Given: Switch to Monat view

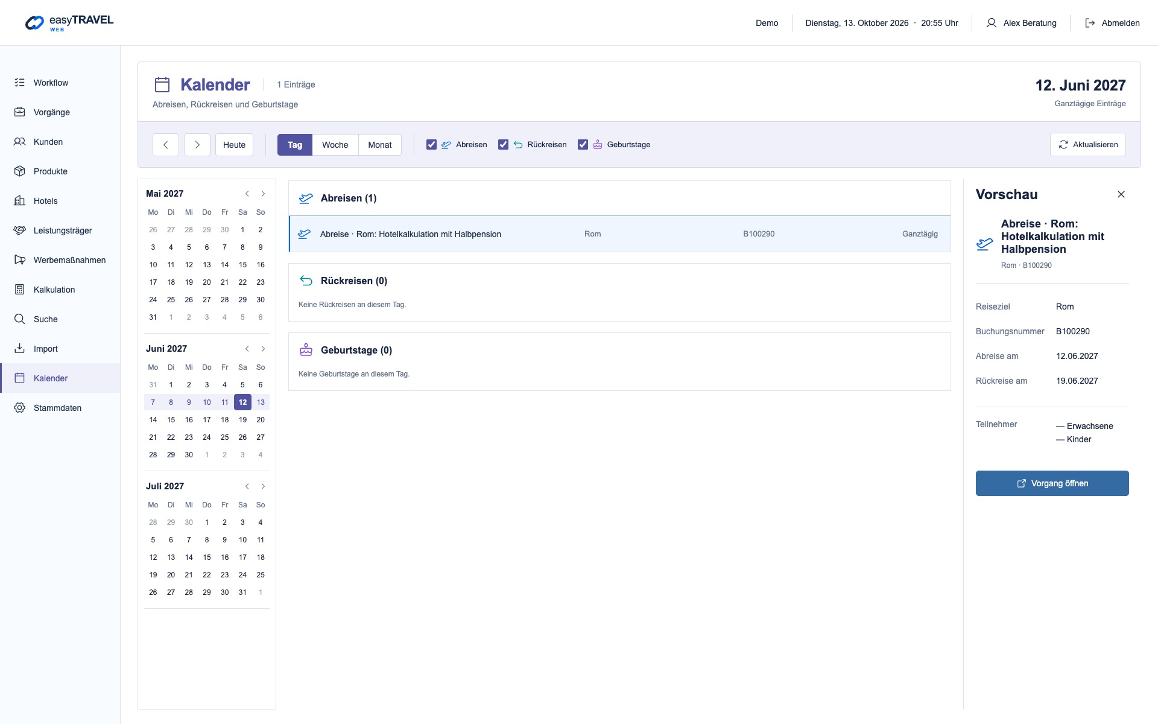Looking at the screenshot, I should tap(380, 145).
